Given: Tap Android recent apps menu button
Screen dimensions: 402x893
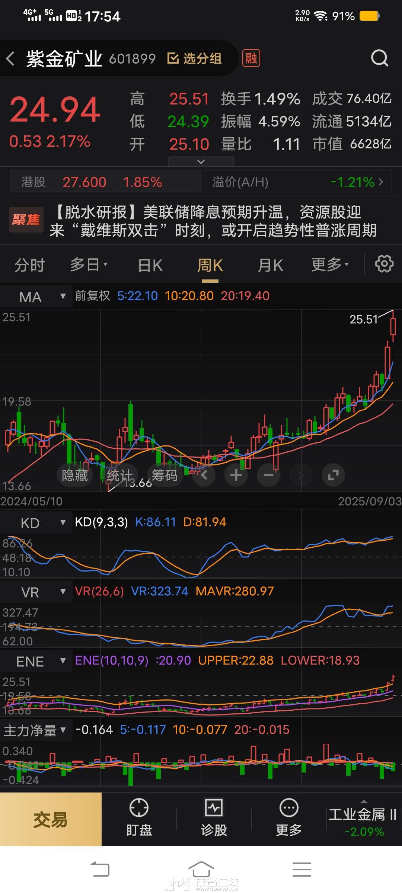Looking at the screenshot, I should tap(302, 870).
